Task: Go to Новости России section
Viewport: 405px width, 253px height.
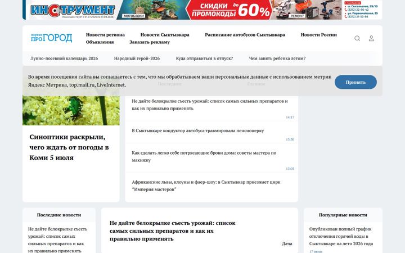Action: click(x=319, y=35)
